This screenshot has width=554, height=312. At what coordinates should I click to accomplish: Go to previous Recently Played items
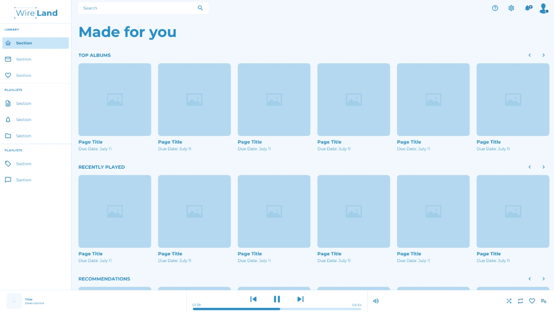pos(530,167)
